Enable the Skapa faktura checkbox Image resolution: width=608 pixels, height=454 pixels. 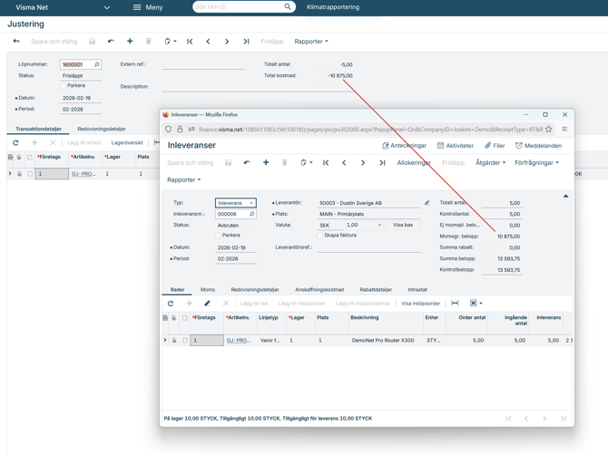pos(320,236)
